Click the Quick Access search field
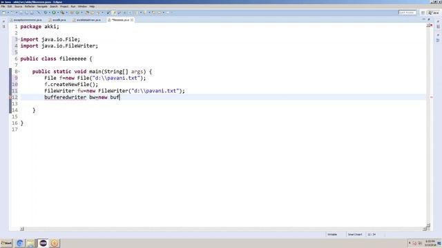Image resolution: width=442 pixels, height=248 pixels. point(407,12)
